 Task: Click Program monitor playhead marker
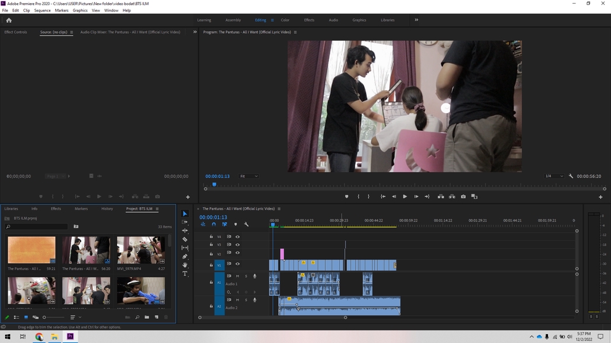tap(214, 185)
